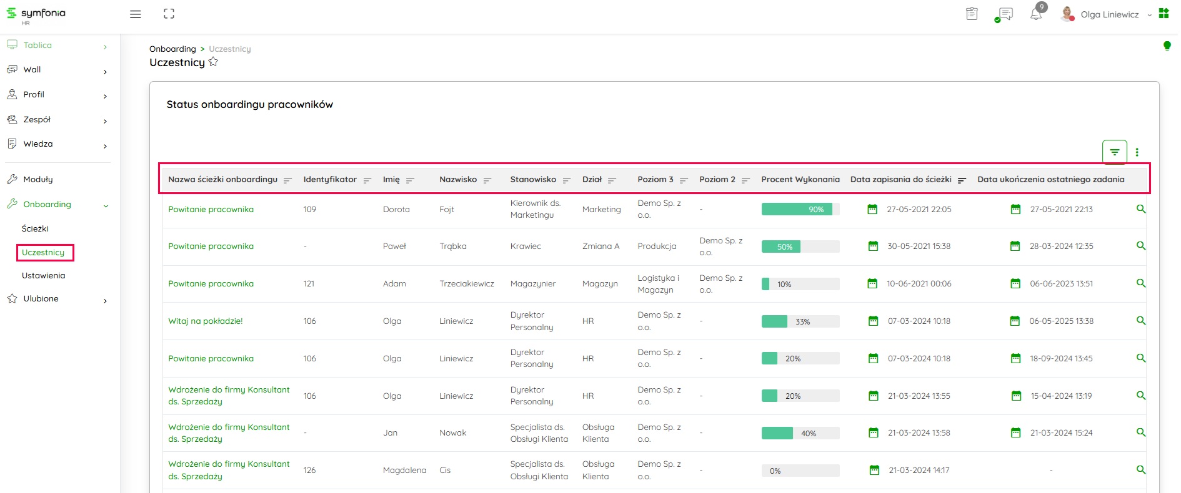1181x493 pixels.
Task: Open the Witaj na pokładzie! path link
Action: click(206, 321)
